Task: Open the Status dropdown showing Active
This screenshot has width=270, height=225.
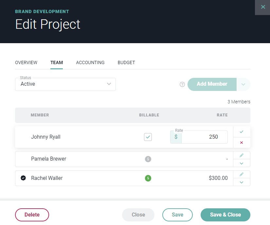Action: 65,84
